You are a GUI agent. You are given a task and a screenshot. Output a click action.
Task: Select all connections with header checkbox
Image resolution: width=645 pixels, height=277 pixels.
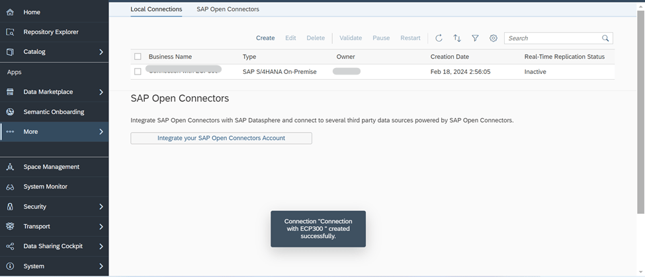pyautogui.click(x=138, y=57)
